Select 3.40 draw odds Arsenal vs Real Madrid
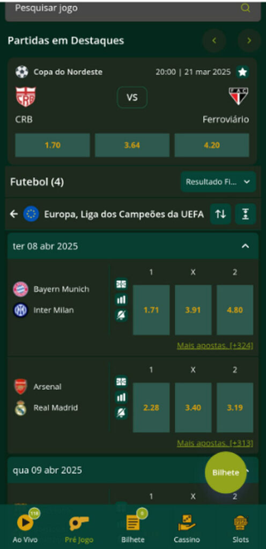The height and width of the screenshot is (549, 266). click(193, 407)
